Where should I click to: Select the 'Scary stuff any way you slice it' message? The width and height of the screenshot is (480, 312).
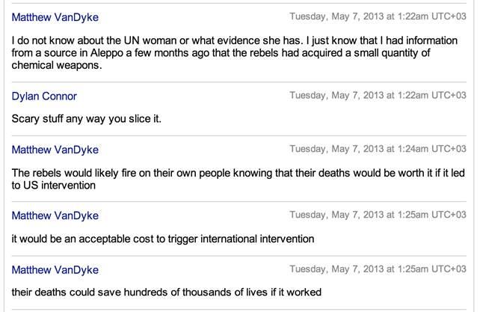[86, 119]
